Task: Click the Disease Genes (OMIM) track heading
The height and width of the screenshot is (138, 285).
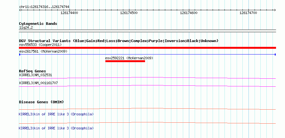Action: (41, 102)
